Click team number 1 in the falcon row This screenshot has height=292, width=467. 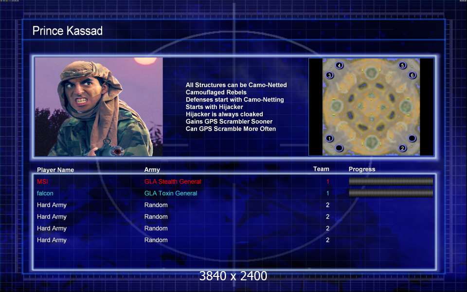pos(327,193)
